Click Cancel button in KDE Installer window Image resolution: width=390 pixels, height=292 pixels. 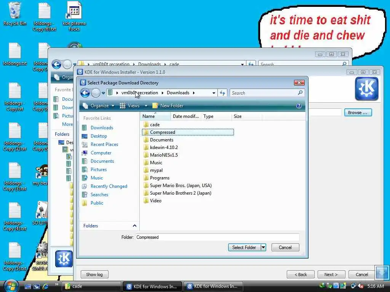pos(362,275)
